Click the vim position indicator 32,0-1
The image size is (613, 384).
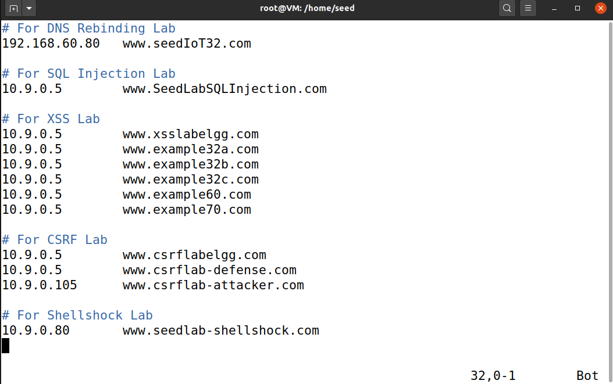click(493, 376)
